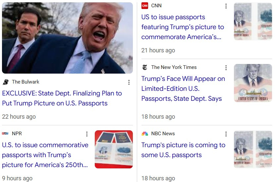Open three-dot menu for NBC News article
275x182 pixels.
[226, 134]
